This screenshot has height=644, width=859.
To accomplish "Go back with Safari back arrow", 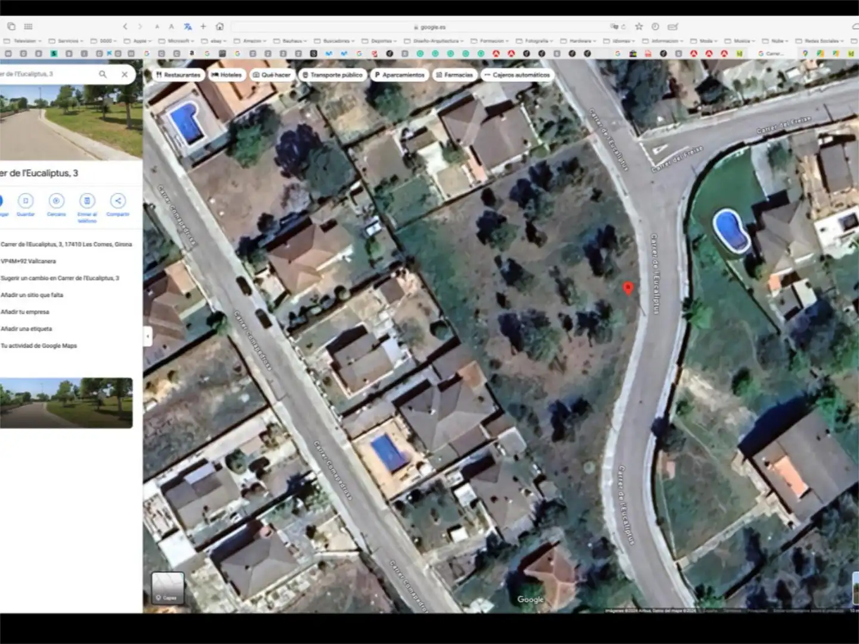I will [125, 27].
